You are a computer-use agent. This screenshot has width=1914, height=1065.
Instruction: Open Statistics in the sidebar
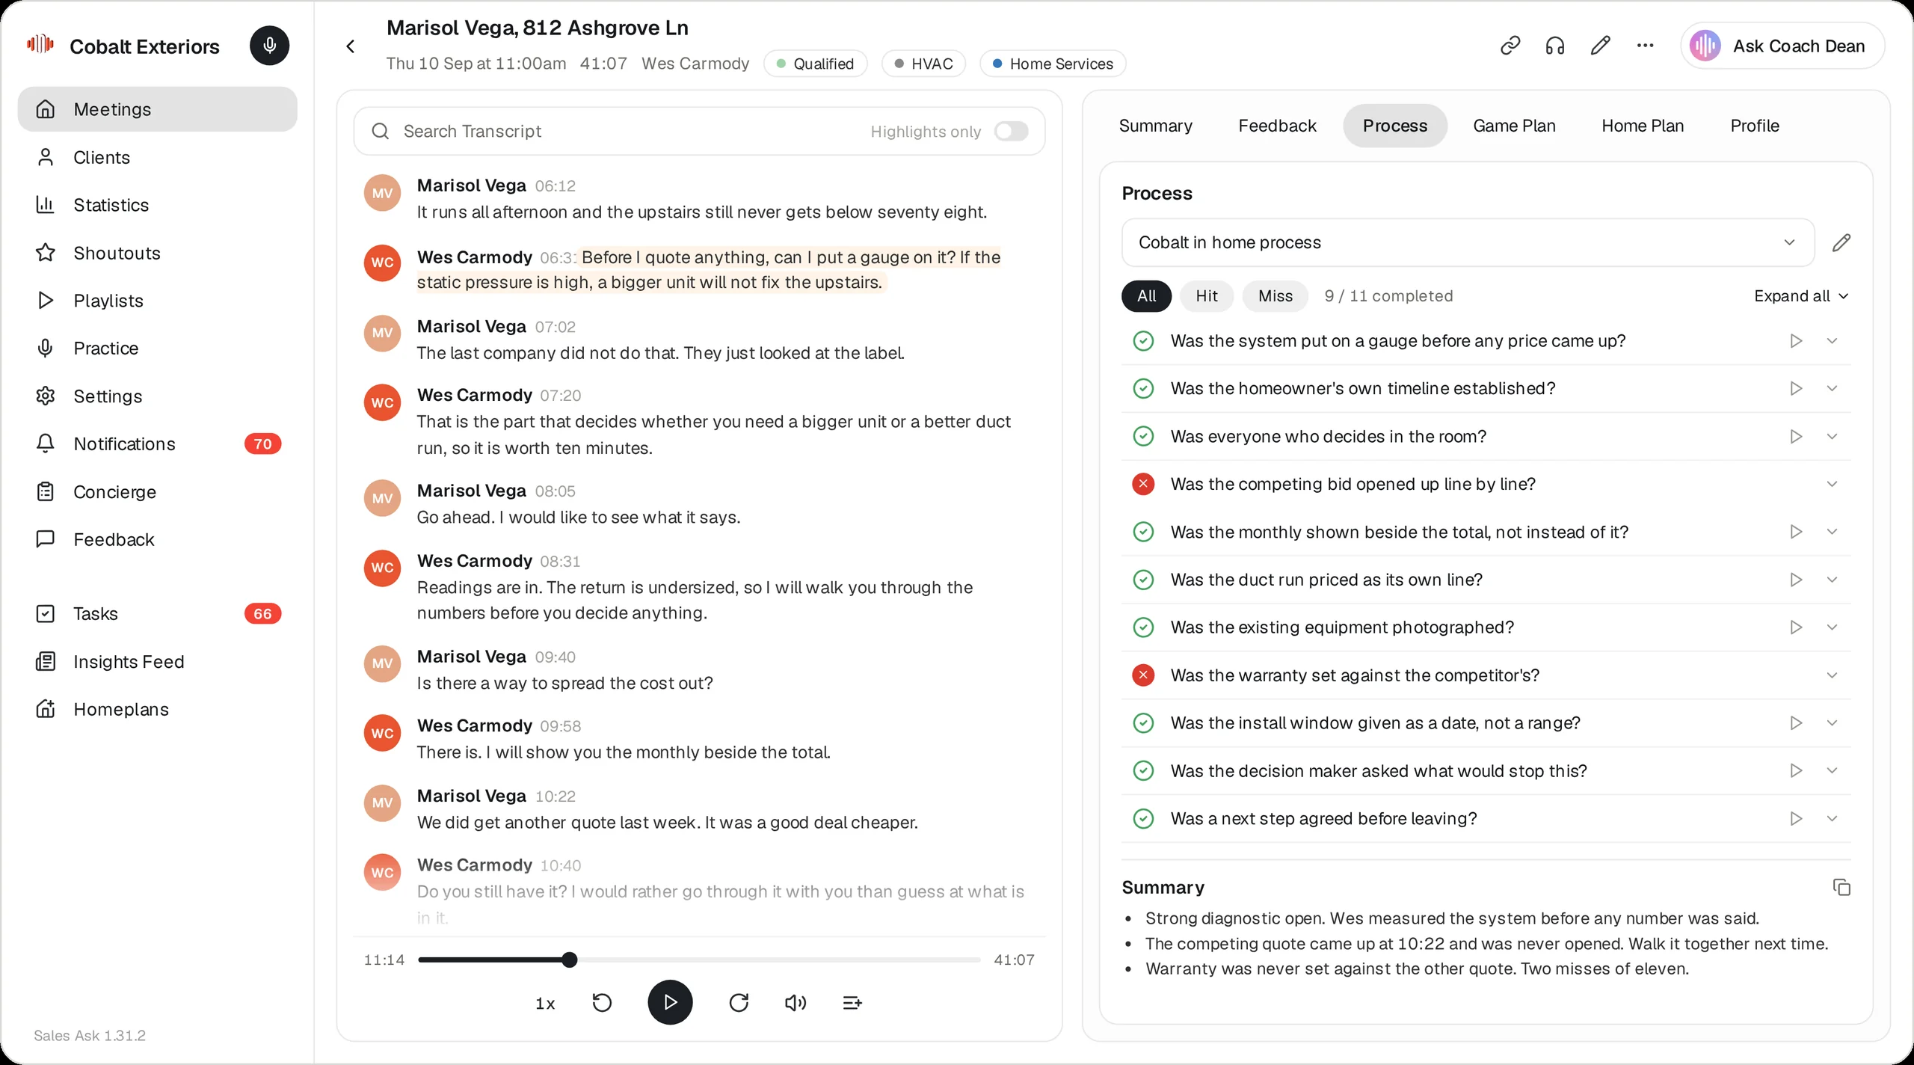coord(157,205)
